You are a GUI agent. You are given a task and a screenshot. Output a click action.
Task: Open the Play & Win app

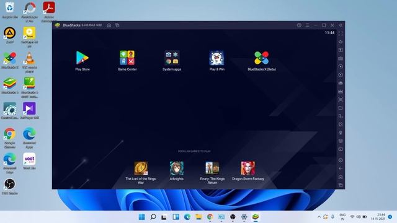pos(216,61)
